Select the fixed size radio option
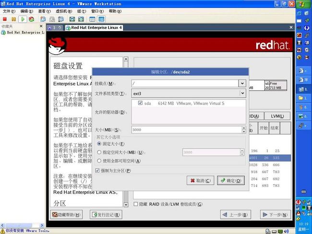 pyautogui.click(x=99, y=143)
